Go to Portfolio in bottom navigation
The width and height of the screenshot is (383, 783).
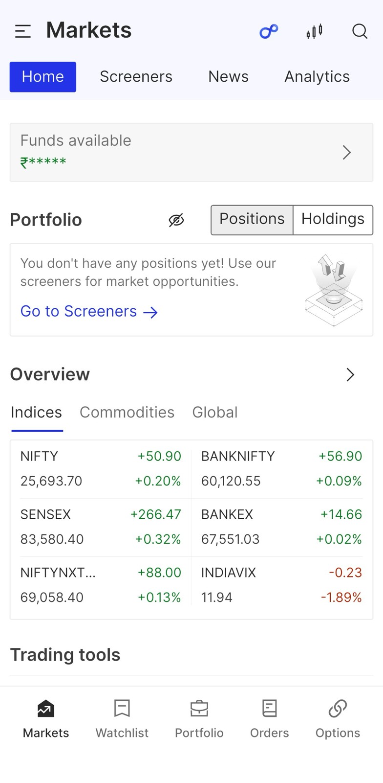pos(199,718)
